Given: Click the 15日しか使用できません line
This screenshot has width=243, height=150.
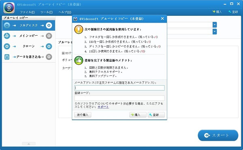Looking at the screenshot, I should 115,51.
